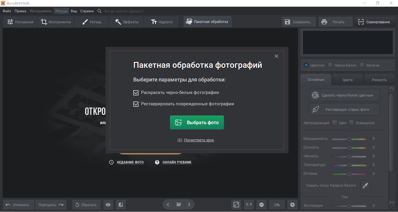Adjust the Оттенок slider
The height and width of the screenshot is (212, 398).
(x=349, y=174)
